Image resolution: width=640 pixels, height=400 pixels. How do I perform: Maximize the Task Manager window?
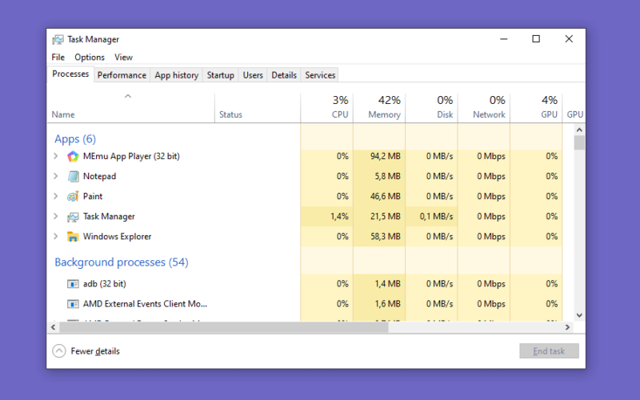click(x=536, y=38)
